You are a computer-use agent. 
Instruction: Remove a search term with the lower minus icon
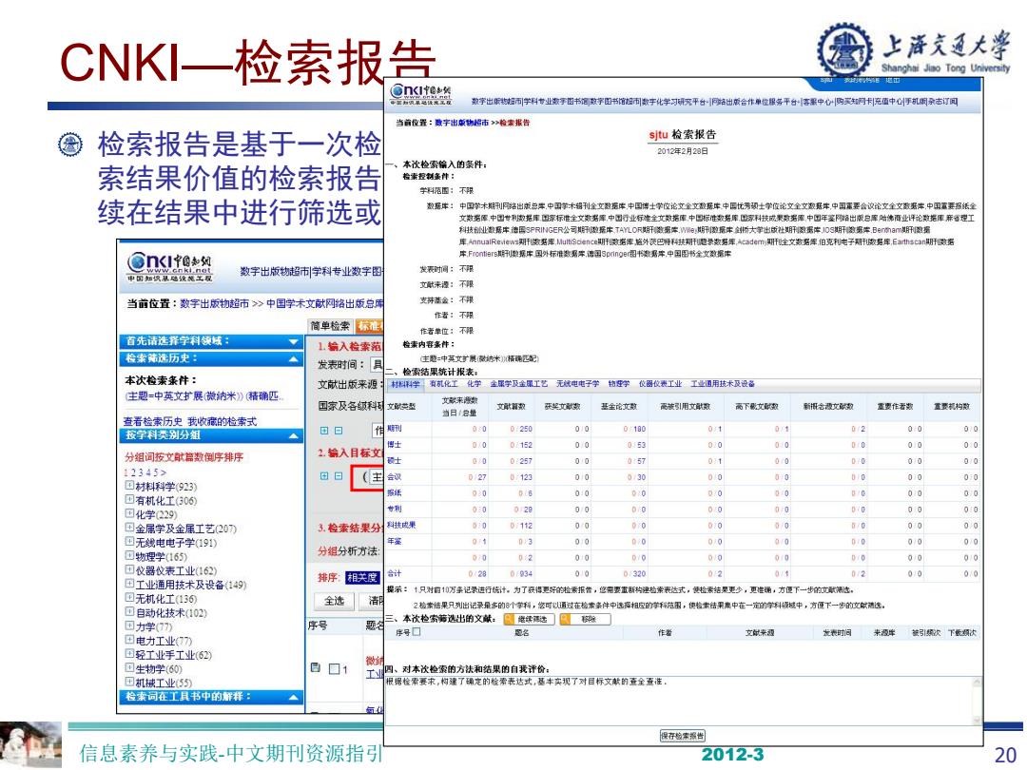point(338,476)
